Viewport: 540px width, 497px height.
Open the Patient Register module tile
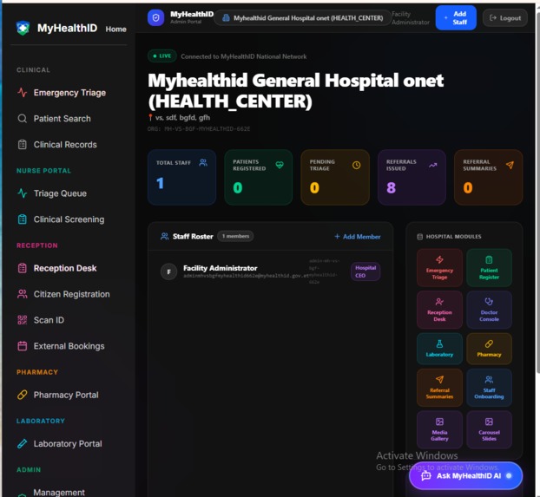pyautogui.click(x=489, y=268)
